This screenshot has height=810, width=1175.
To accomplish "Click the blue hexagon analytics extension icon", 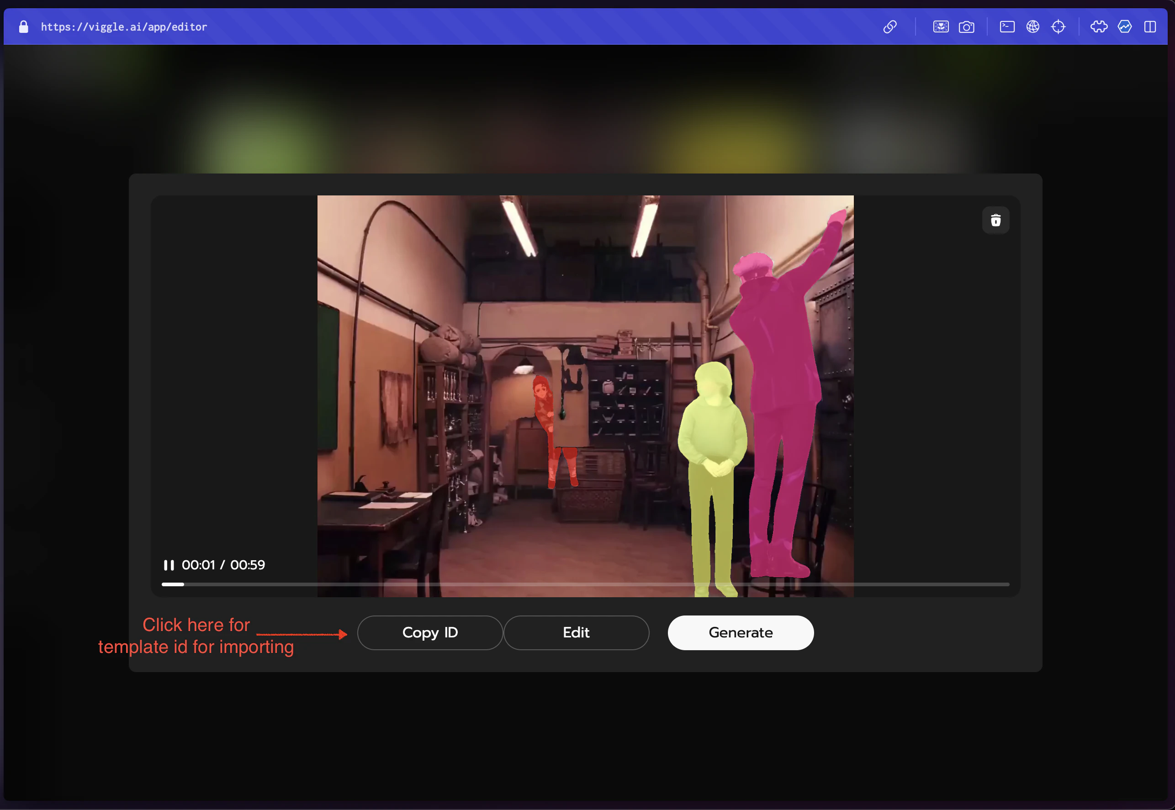I will click(1125, 26).
